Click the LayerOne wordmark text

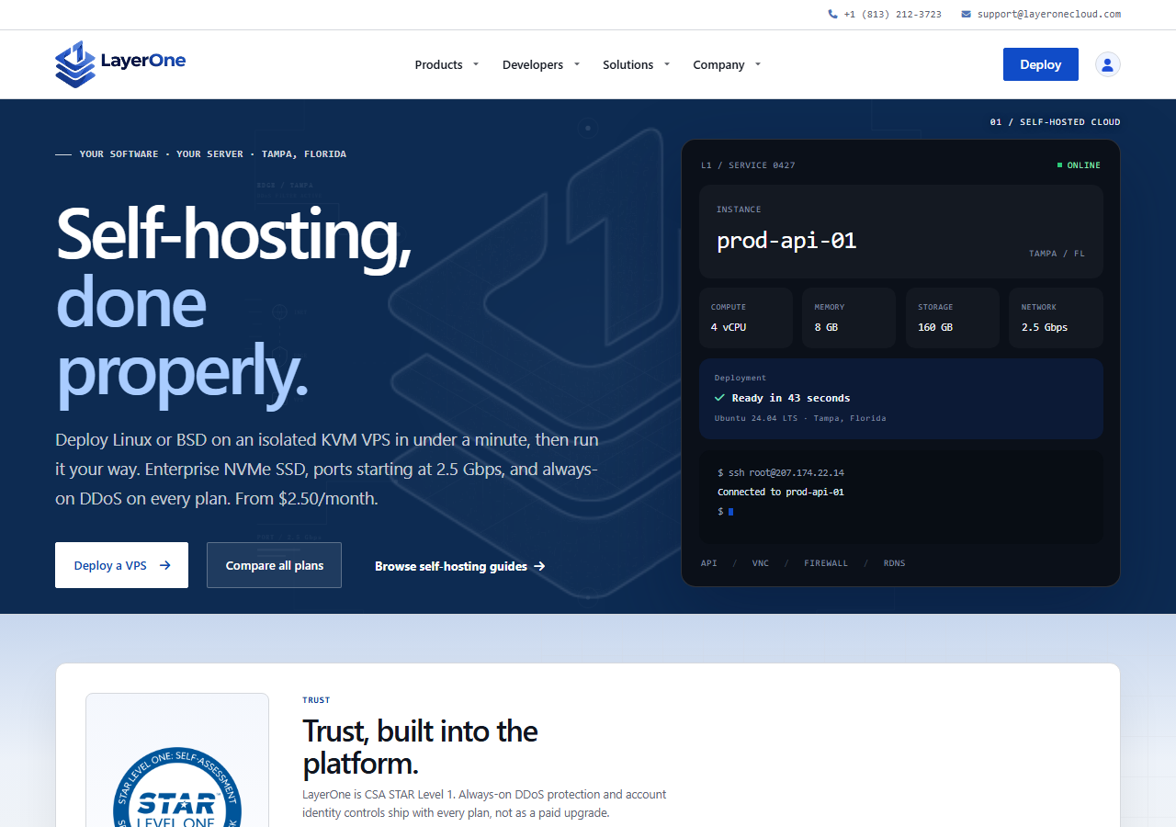[143, 61]
